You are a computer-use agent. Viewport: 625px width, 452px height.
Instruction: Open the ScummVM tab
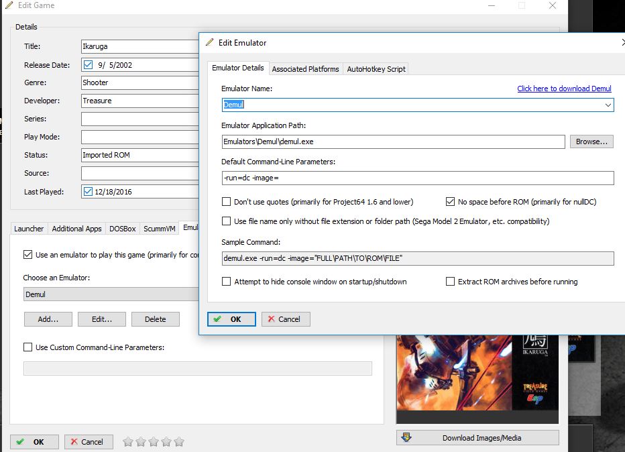point(160,229)
